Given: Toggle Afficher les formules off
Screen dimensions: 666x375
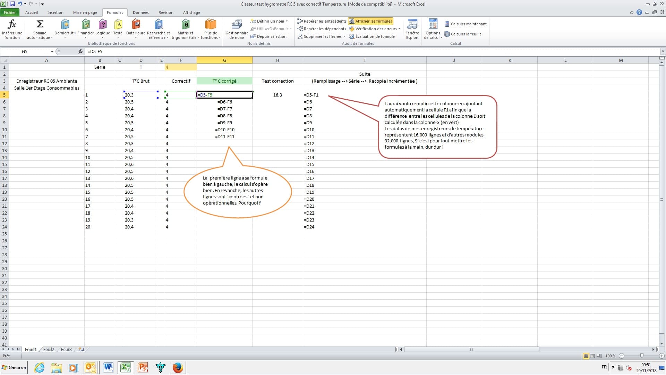Looking at the screenshot, I should [370, 21].
